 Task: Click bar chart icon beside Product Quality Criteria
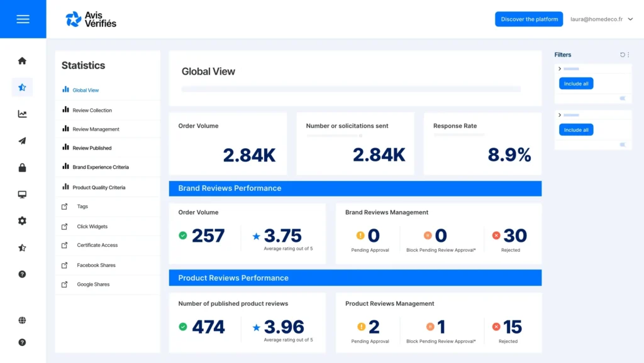coord(65,187)
